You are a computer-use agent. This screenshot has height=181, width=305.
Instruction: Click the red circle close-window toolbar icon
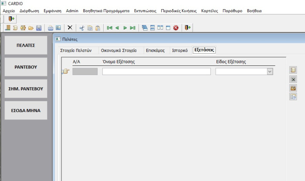[176, 28]
